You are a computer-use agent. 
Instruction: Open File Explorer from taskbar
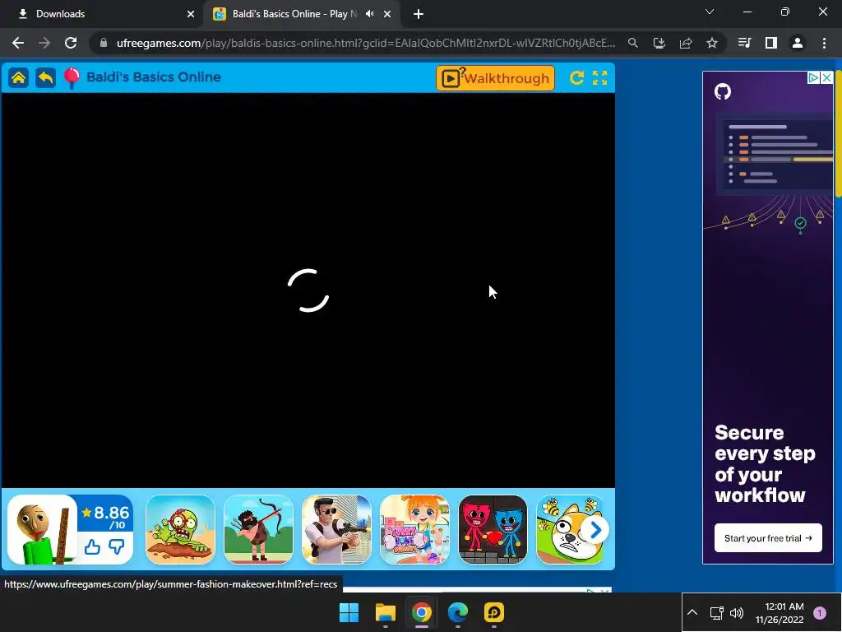click(386, 612)
